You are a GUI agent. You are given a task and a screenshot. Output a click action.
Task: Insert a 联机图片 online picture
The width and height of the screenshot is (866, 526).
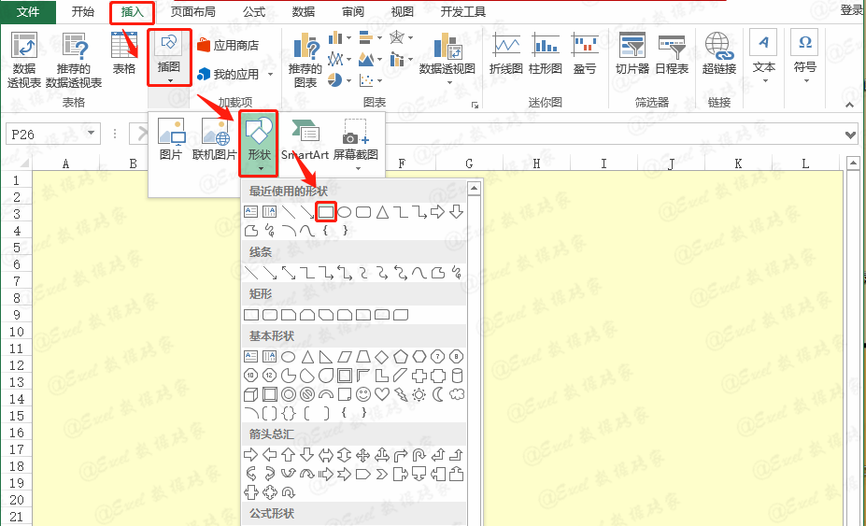[x=214, y=141]
